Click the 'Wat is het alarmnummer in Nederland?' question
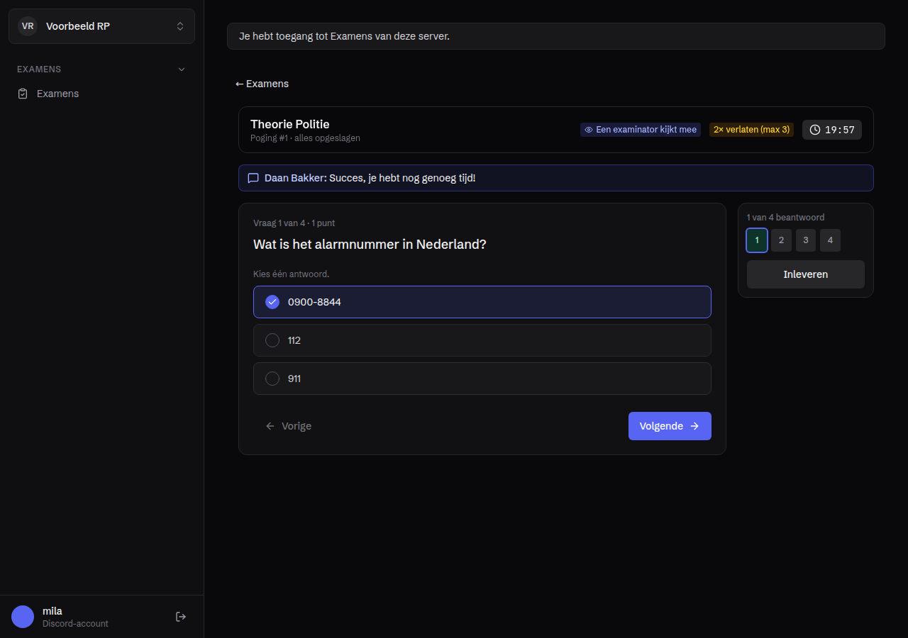This screenshot has width=908, height=638. point(370,244)
